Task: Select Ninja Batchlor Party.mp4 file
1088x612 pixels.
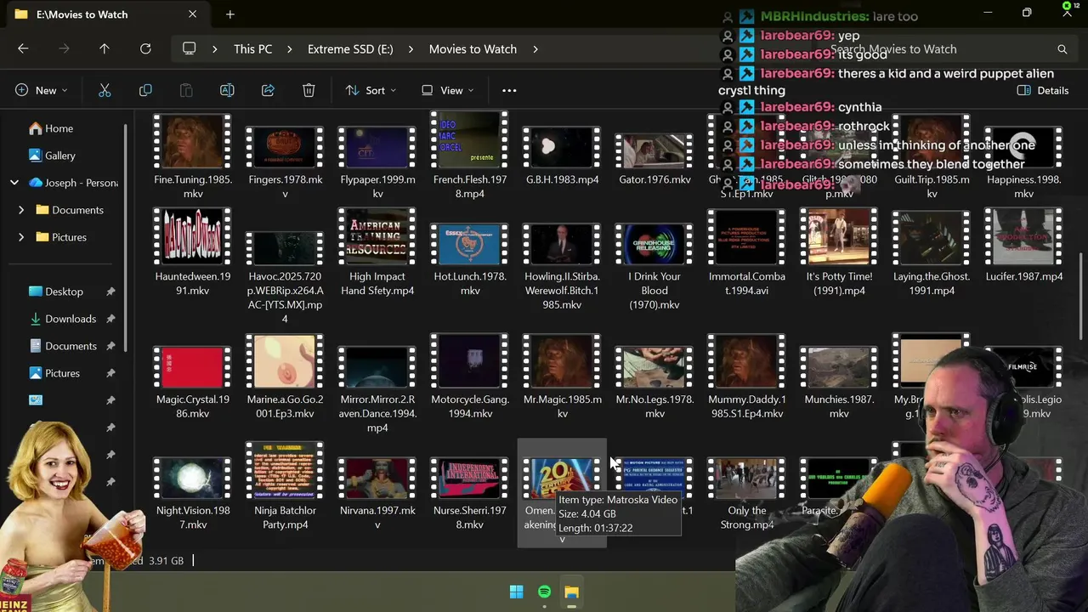Action: [x=286, y=487]
